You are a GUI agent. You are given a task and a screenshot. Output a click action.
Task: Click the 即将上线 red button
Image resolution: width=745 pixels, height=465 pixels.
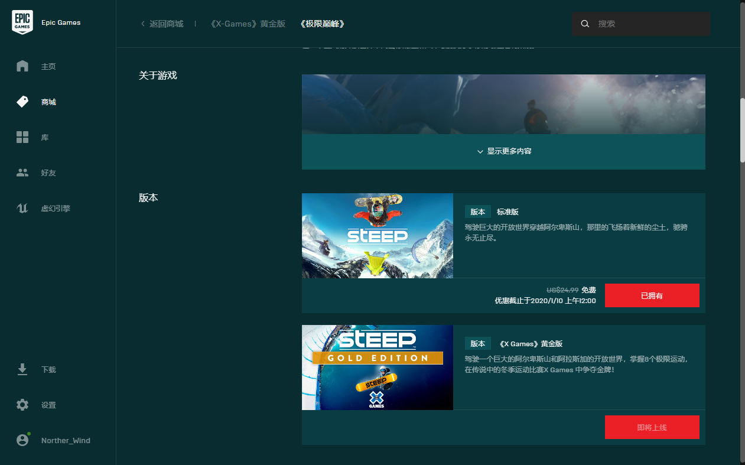click(652, 427)
